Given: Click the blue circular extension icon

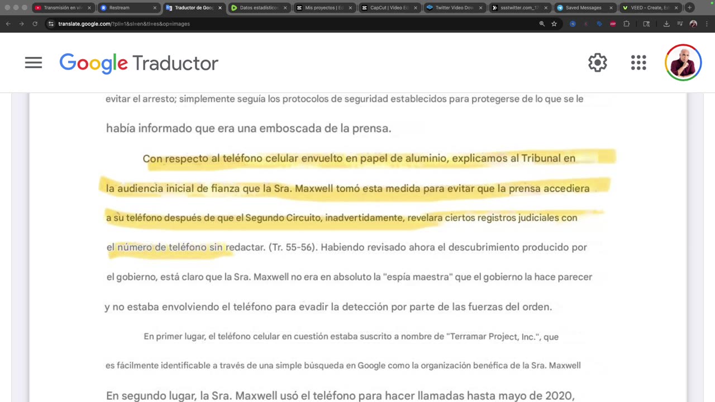Looking at the screenshot, I should point(573,24).
